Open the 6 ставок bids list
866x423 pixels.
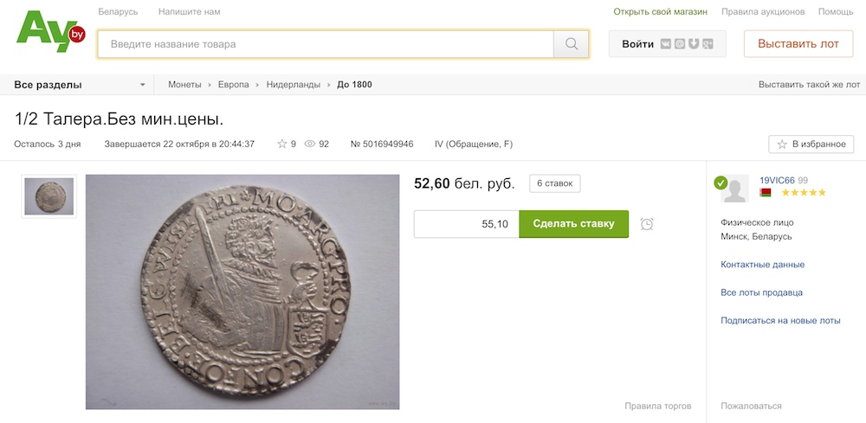pos(554,183)
